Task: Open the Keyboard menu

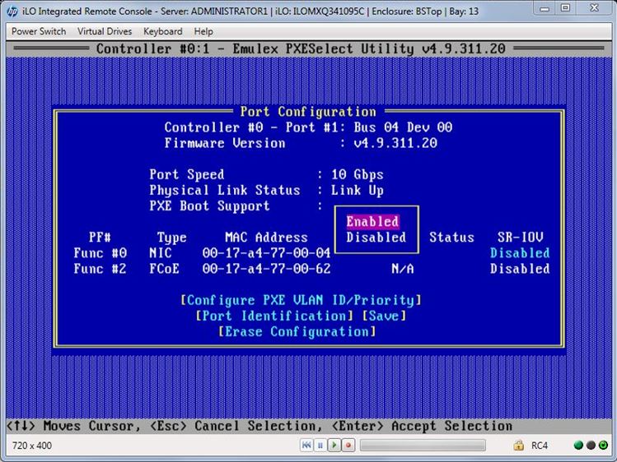Action: point(163,31)
